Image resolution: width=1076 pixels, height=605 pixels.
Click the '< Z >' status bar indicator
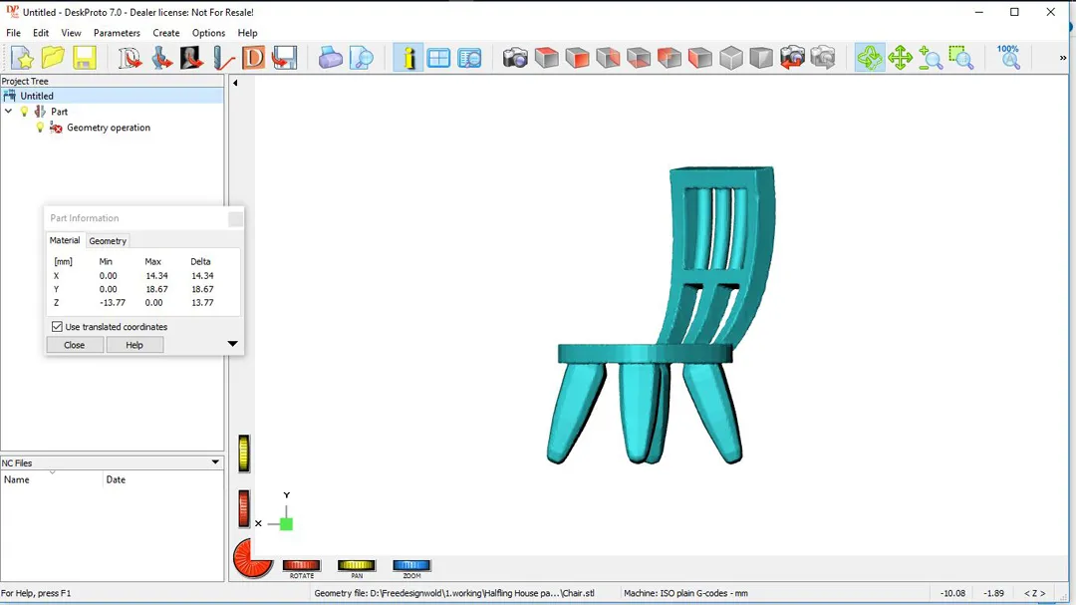click(x=1035, y=593)
